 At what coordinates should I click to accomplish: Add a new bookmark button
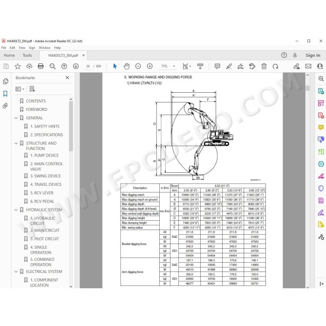coord(32,89)
